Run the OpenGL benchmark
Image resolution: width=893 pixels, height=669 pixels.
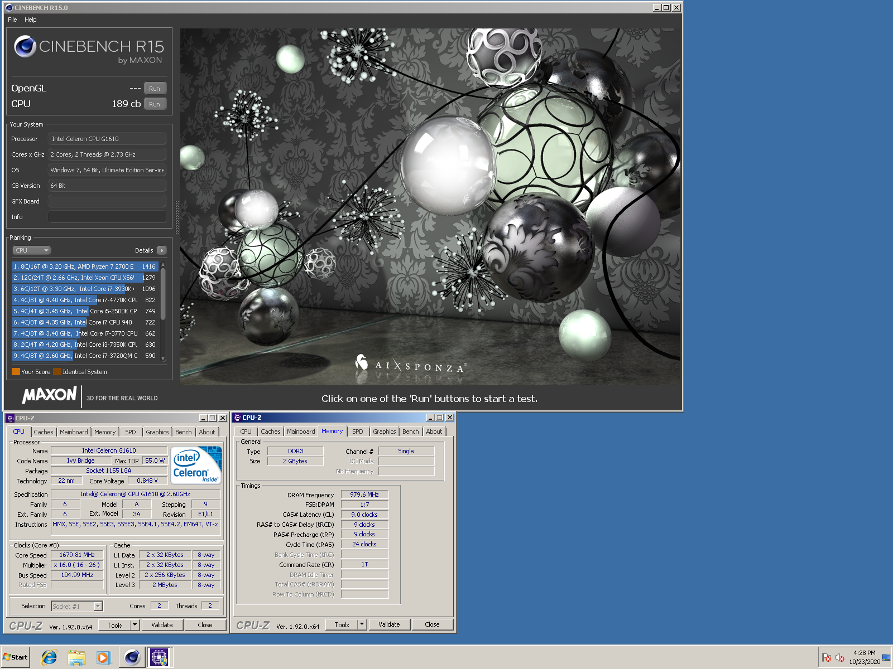[x=155, y=89]
